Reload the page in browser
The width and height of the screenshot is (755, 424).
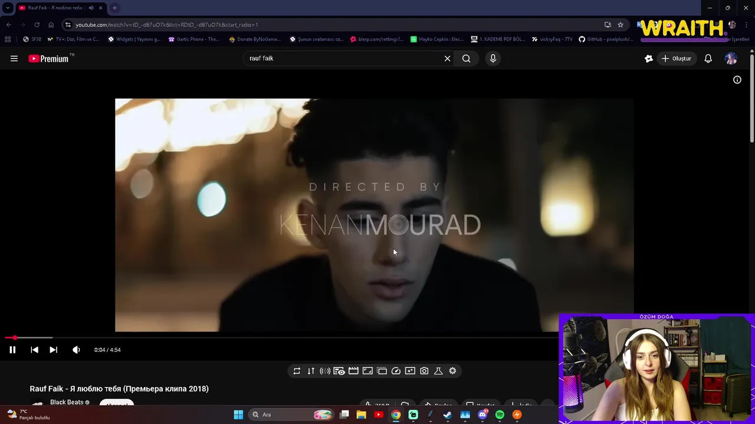37,25
